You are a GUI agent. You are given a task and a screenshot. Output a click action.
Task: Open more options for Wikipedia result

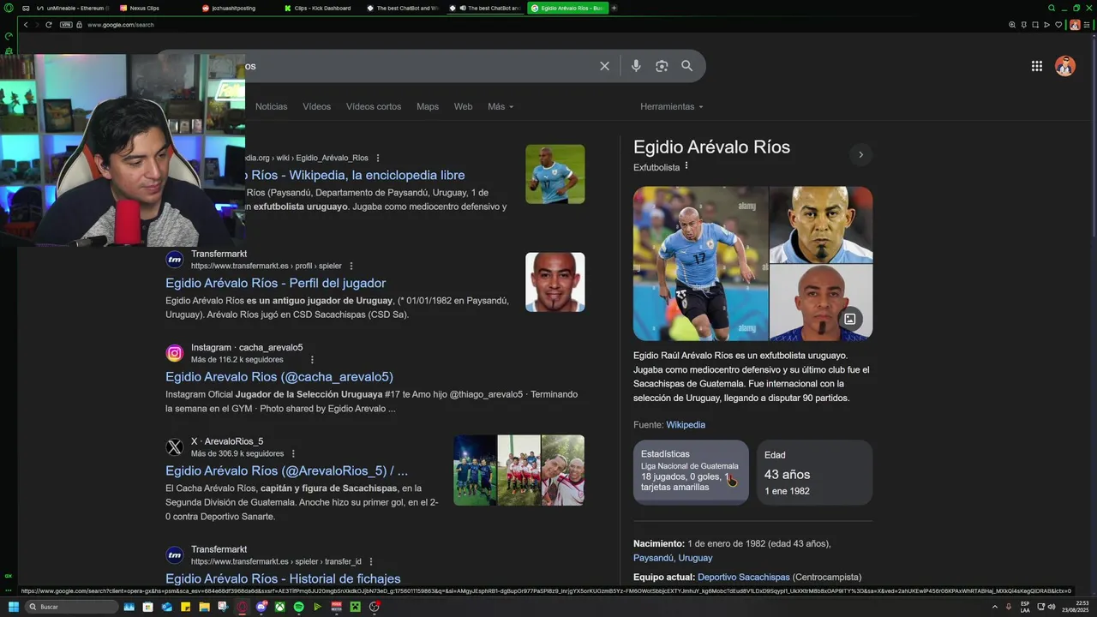378,158
